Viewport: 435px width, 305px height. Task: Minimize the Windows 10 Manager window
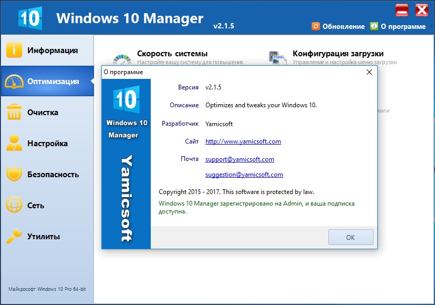point(402,11)
